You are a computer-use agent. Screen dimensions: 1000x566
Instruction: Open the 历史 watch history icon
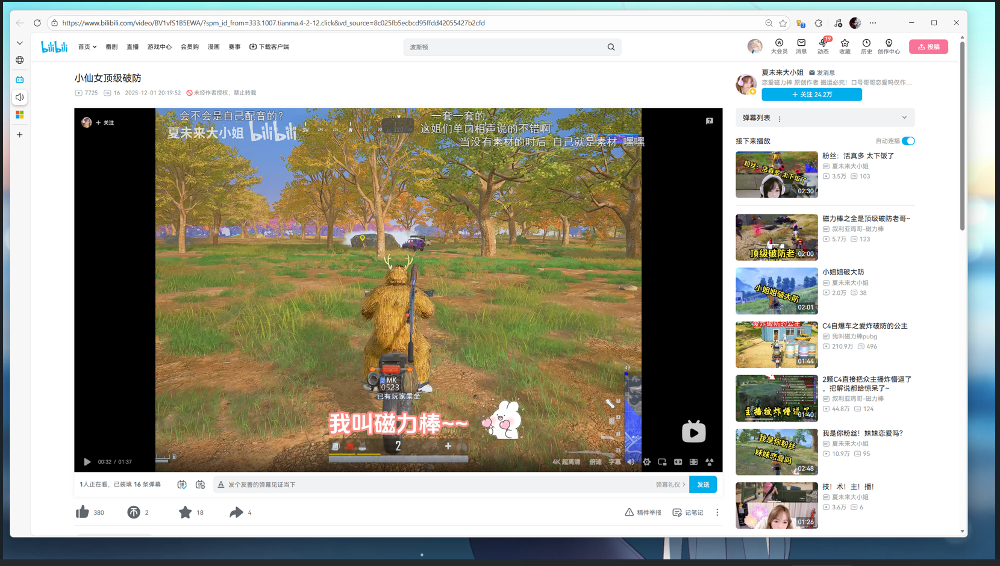coord(866,46)
